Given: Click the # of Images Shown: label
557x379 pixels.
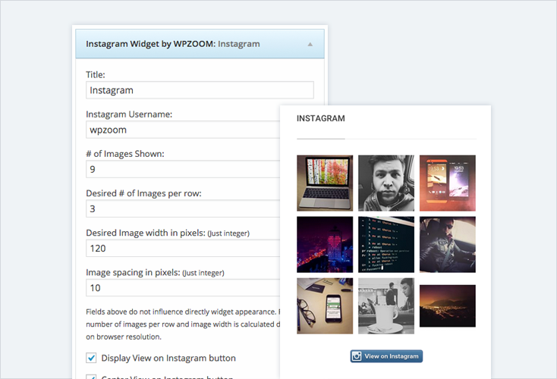Looking at the screenshot, I should pos(125,154).
